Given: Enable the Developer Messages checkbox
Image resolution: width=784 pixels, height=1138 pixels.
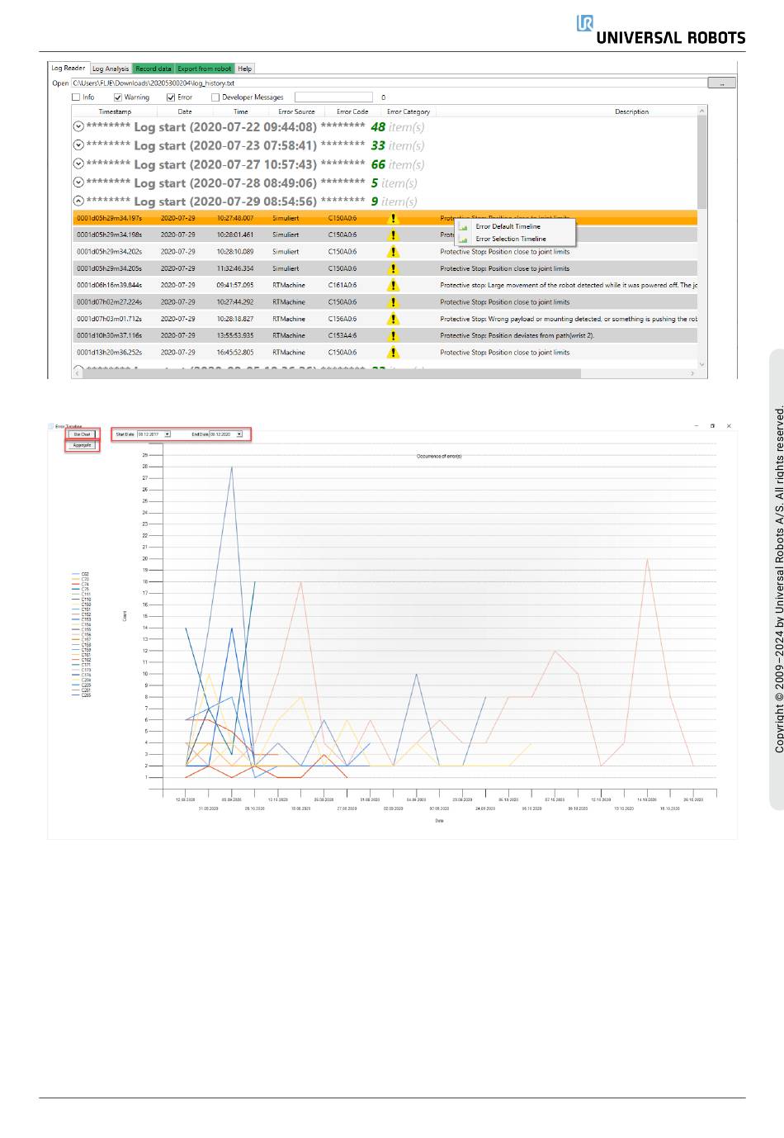Looking at the screenshot, I should 215,97.
